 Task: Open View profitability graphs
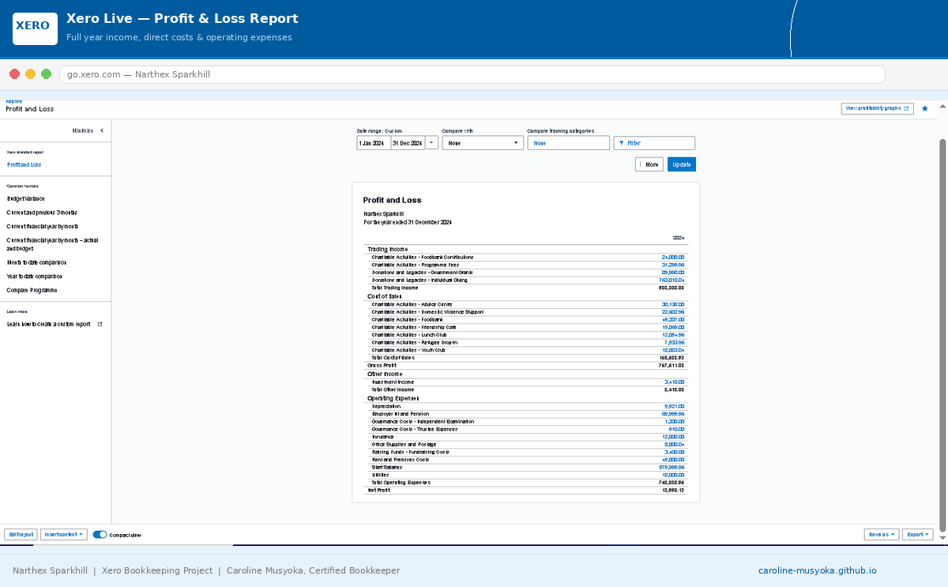click(x=878, y=108)
